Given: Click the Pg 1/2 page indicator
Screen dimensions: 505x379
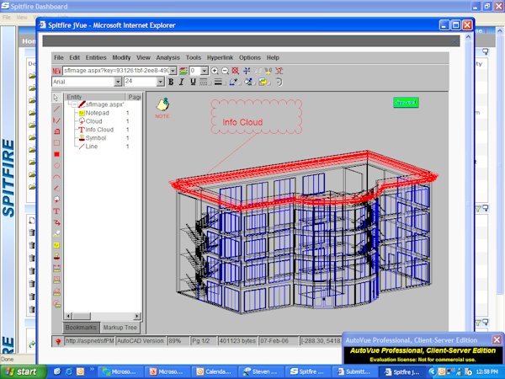Looking at the screenshot, I should 203,340.
